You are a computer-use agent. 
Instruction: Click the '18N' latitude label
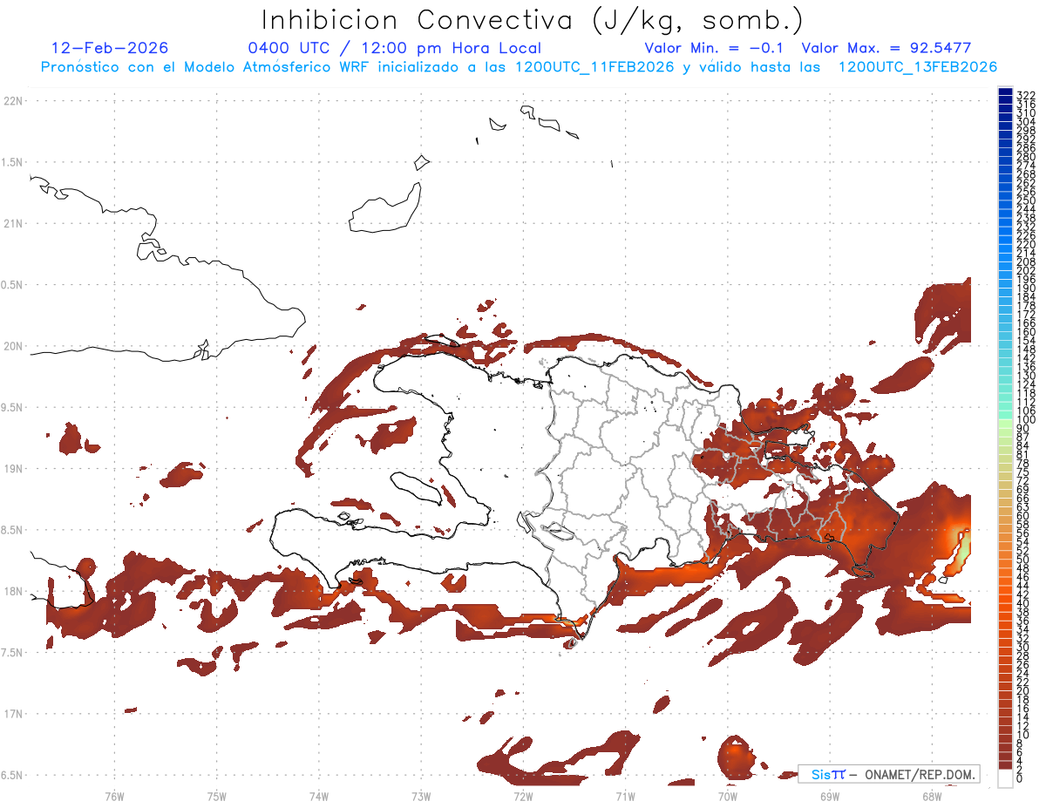click(x=13, y=592)
